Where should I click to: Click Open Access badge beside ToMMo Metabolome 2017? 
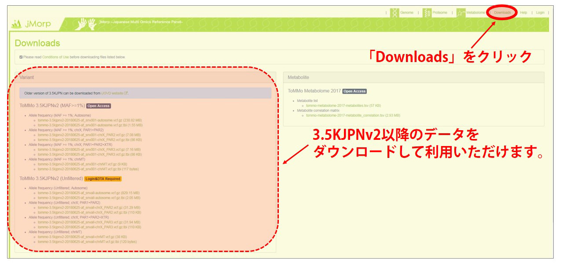click(x=355, y=91)
